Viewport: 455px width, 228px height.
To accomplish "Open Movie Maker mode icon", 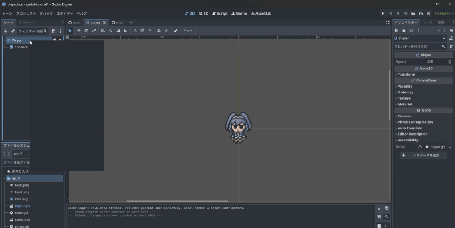I will pos(428,13).
